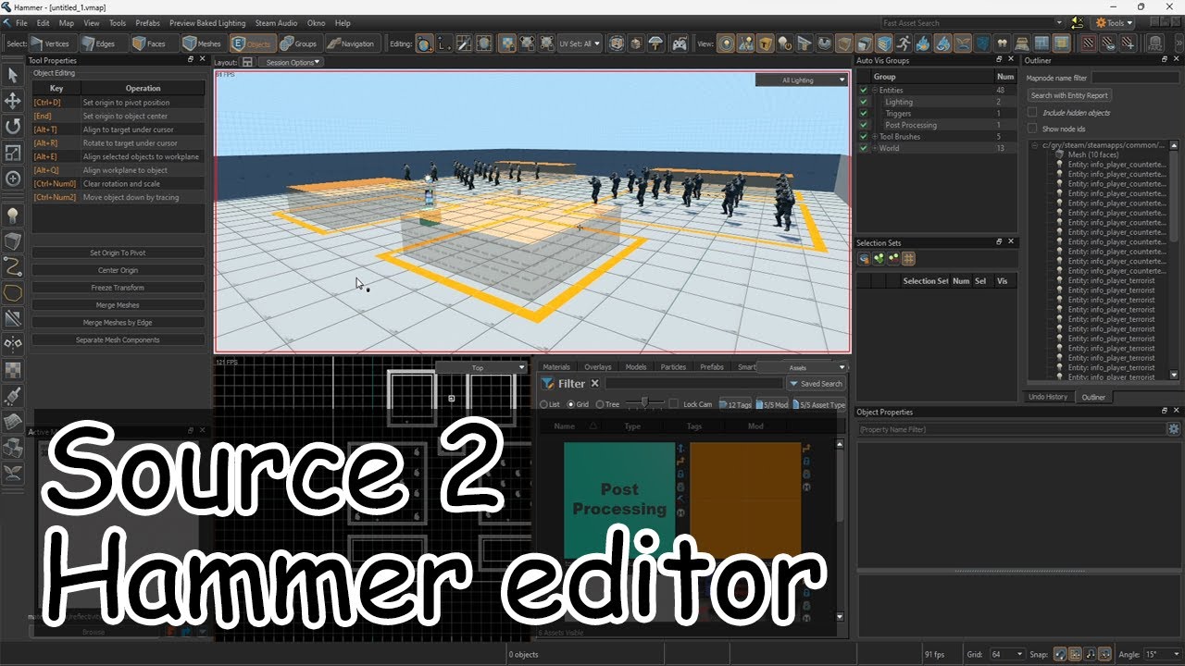This screenshot has width=1185, height=666.
Task: Toggle Triggers visibility checkbox
Action: pos(864,114)
